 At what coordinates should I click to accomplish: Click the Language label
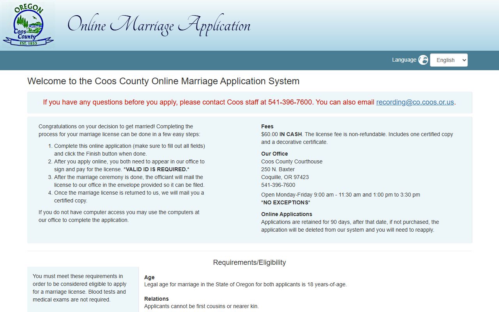404,60
